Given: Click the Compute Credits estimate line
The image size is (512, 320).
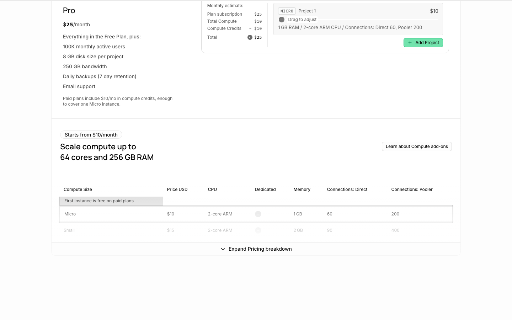Looking at the screenshot, I should [234, 28].
